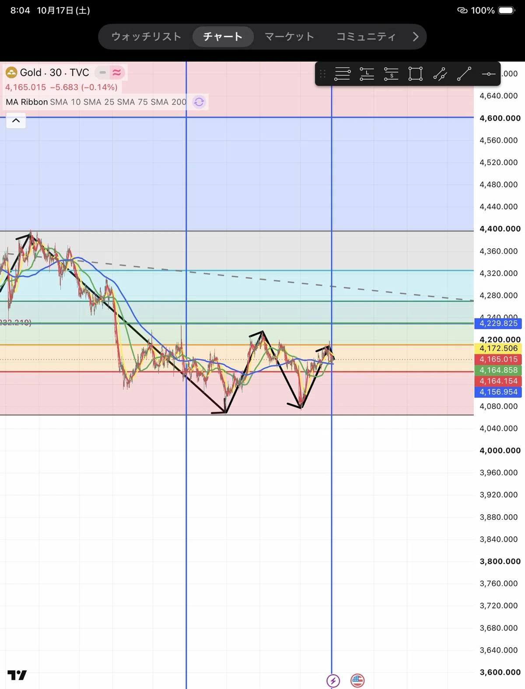This screenshot has height=689, width=525.
Task: Click the blue 4,156.954 price label
Action: (498, 392)
